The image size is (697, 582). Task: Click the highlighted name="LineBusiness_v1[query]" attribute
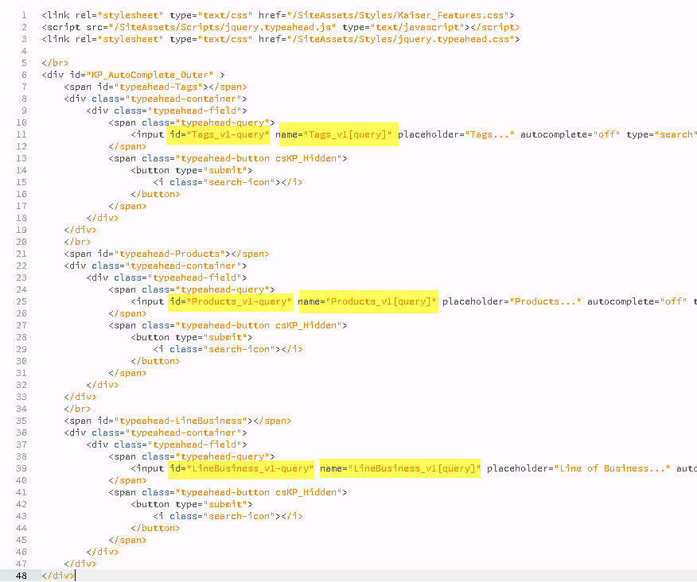pyautogui.click(x=400, y=469)
